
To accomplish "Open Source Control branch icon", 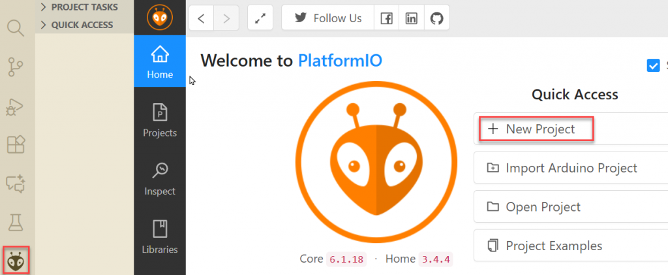I will (x=16, y=67).
